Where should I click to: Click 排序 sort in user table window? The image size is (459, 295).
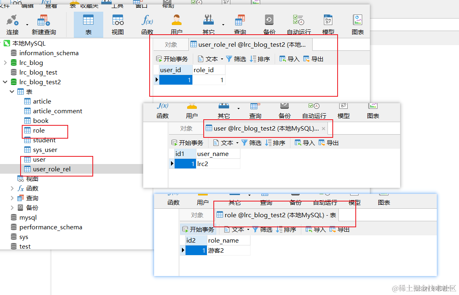click(x=275, y=143)
